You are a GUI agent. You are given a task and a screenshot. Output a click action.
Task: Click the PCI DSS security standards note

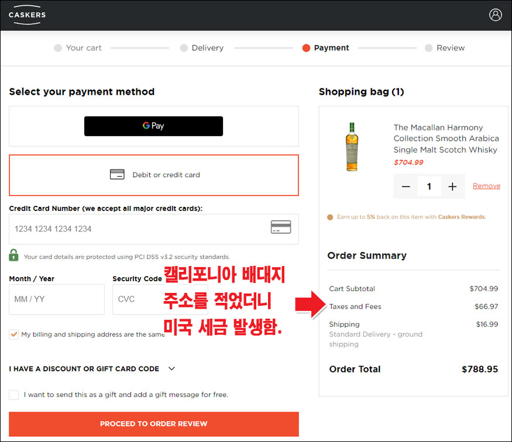click(x=127, y=257)
